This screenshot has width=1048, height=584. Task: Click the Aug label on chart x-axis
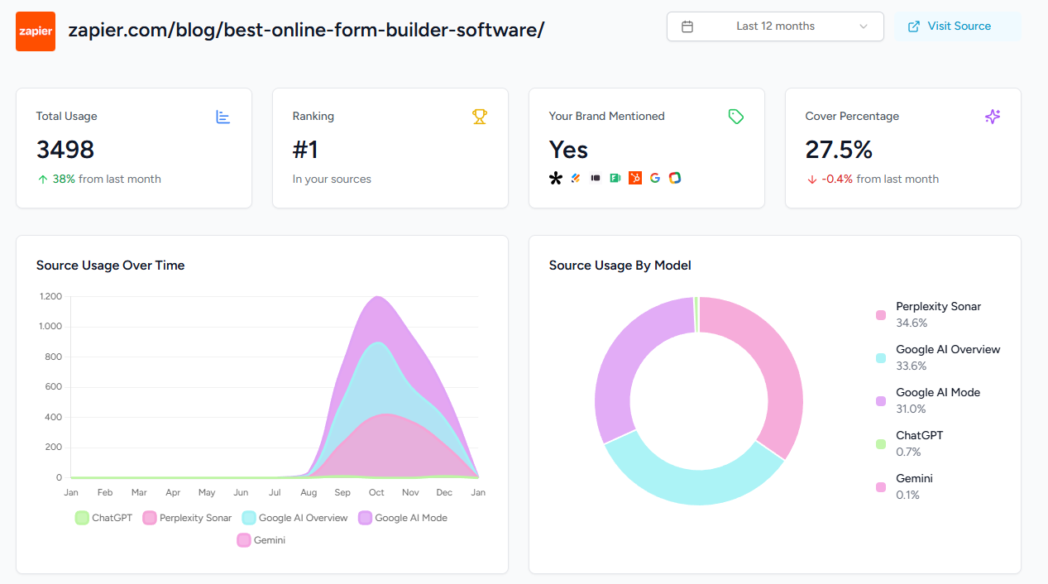click(309, 492)
